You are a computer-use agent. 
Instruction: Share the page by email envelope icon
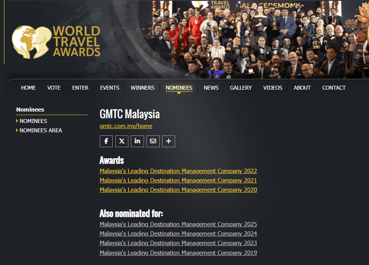coord(153,141)
